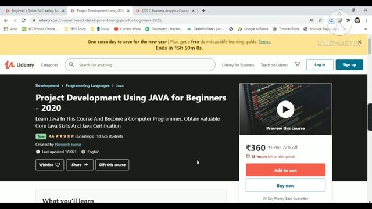Image resolution: width=372 pixels, height=209 pixels.
Task: Go to Java breadcrumb
Action: click(120, 85)
